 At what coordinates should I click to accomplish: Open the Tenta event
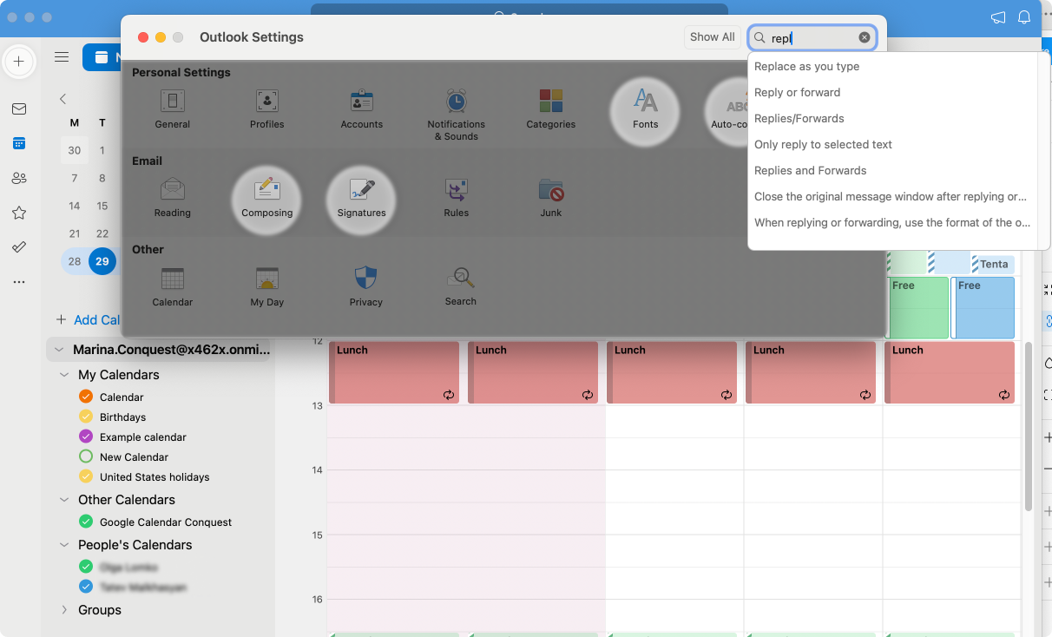pyautogui.click(x=993, y=264)
